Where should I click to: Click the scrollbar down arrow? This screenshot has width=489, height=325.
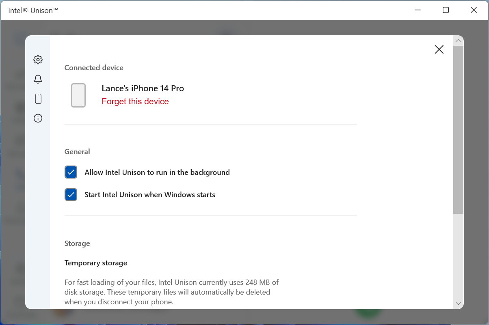pos(458,303)
